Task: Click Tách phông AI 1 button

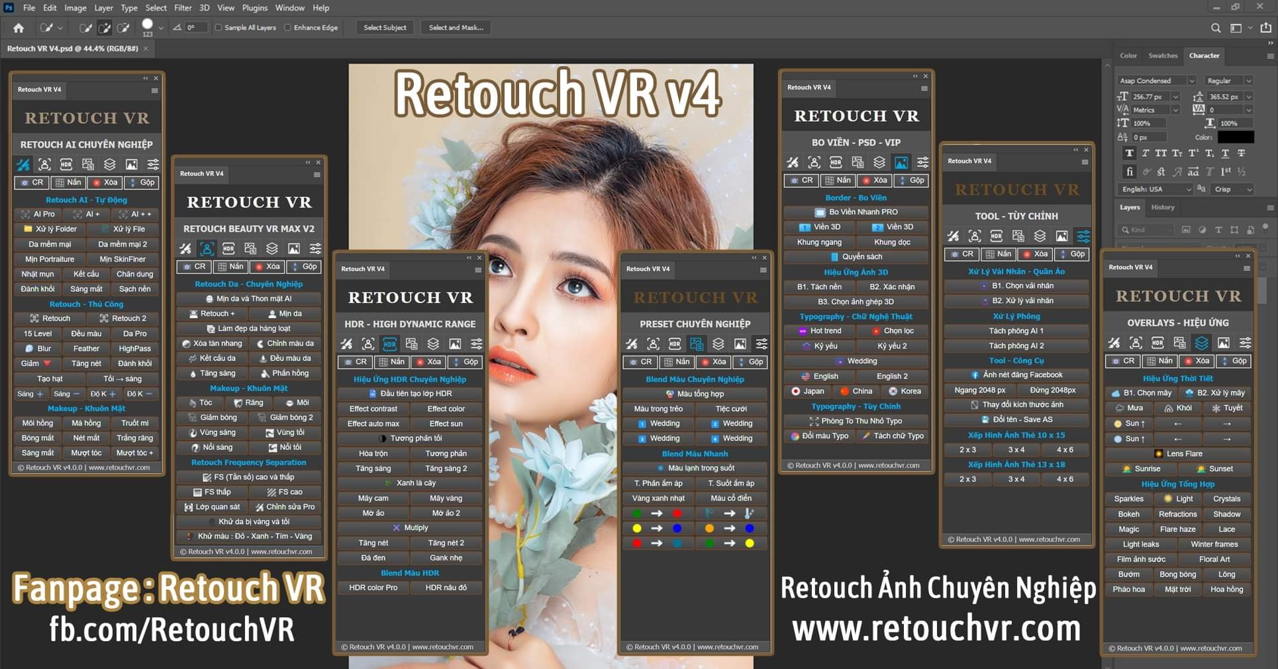Action: click(x=1016, y=331)
